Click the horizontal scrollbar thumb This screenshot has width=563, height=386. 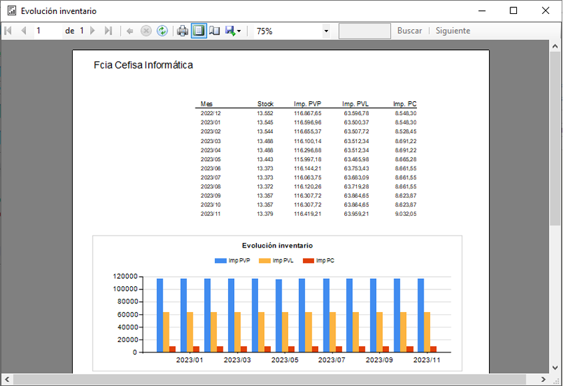[269, 379]
